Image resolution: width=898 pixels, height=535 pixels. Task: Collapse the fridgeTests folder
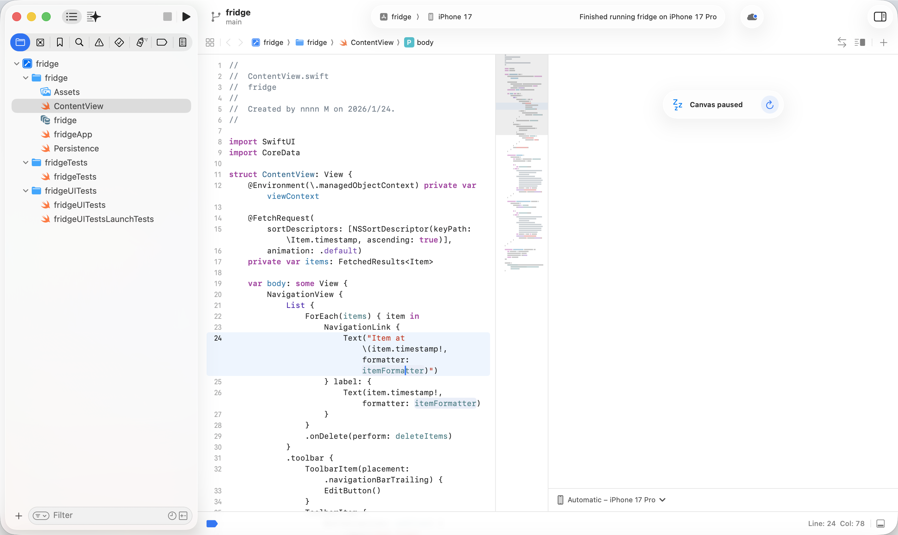[26, 163]
